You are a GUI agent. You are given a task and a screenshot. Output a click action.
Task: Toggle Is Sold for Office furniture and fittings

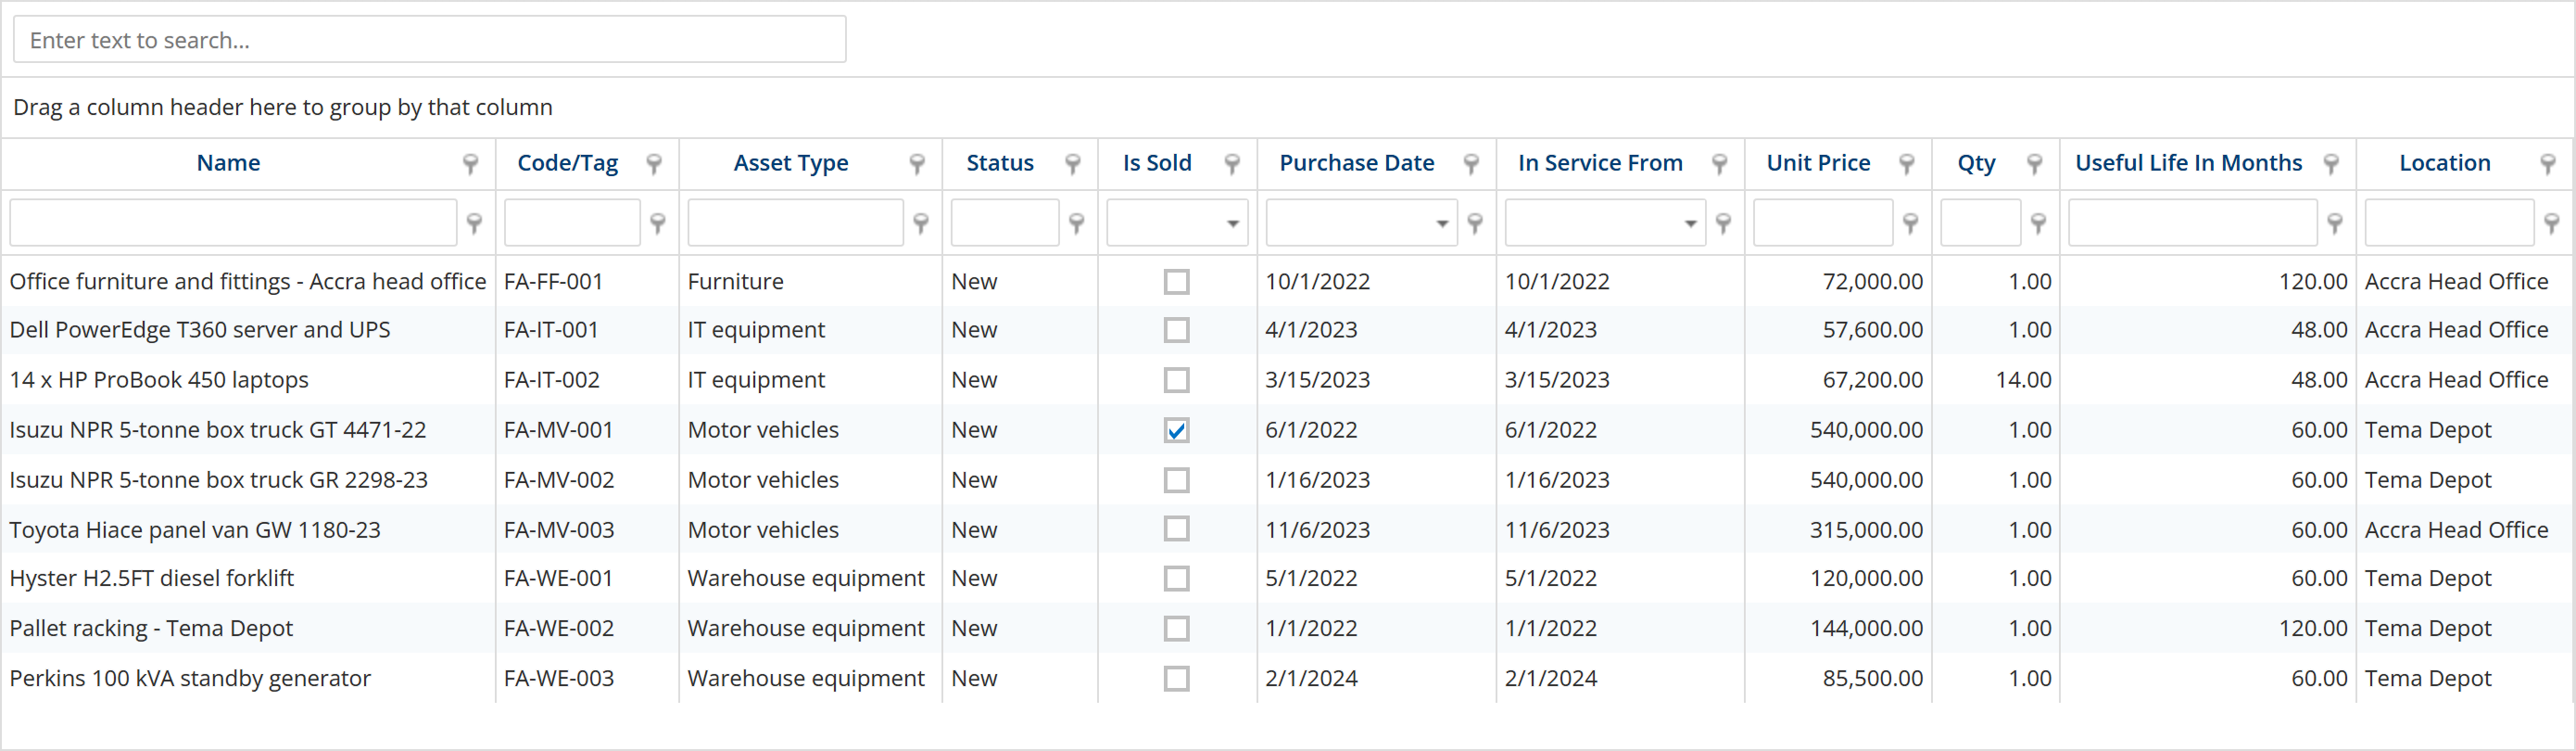(1177, 282)
